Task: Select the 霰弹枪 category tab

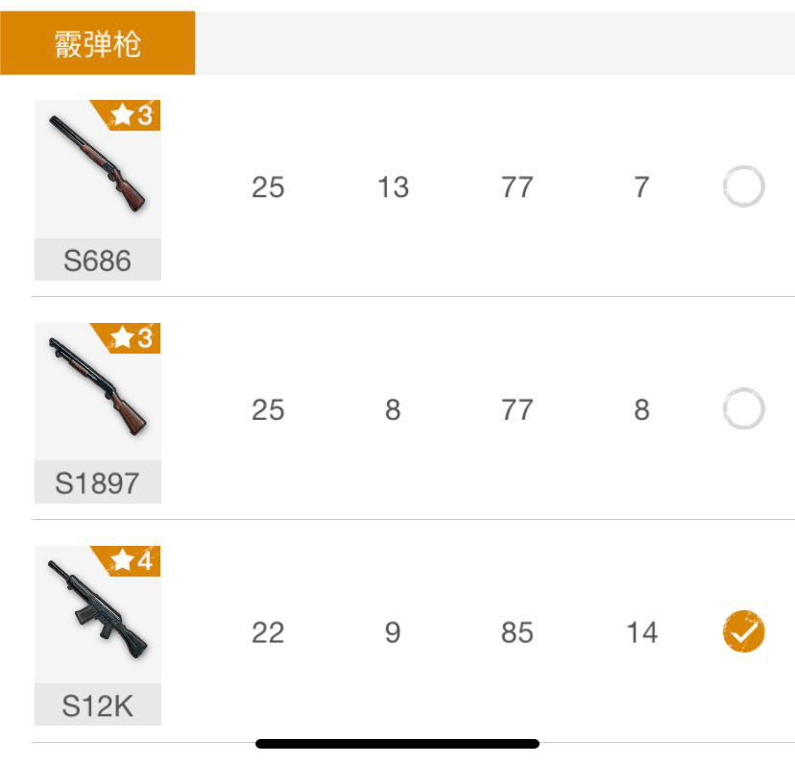Action: click(98, 43)
